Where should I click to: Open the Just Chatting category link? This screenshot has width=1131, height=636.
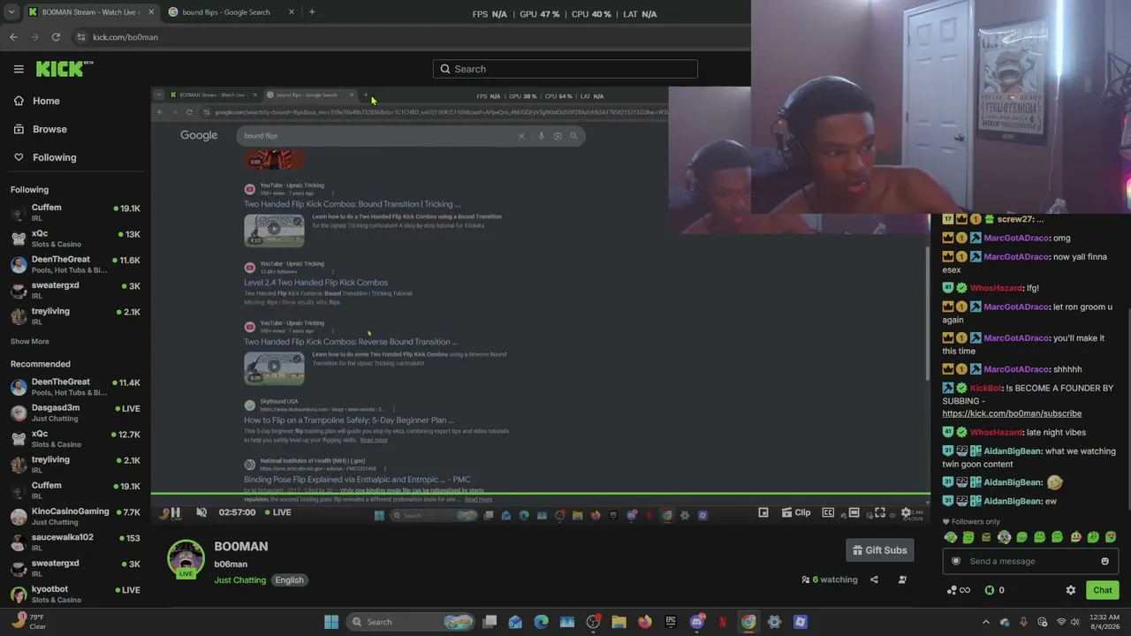[240, 580]
